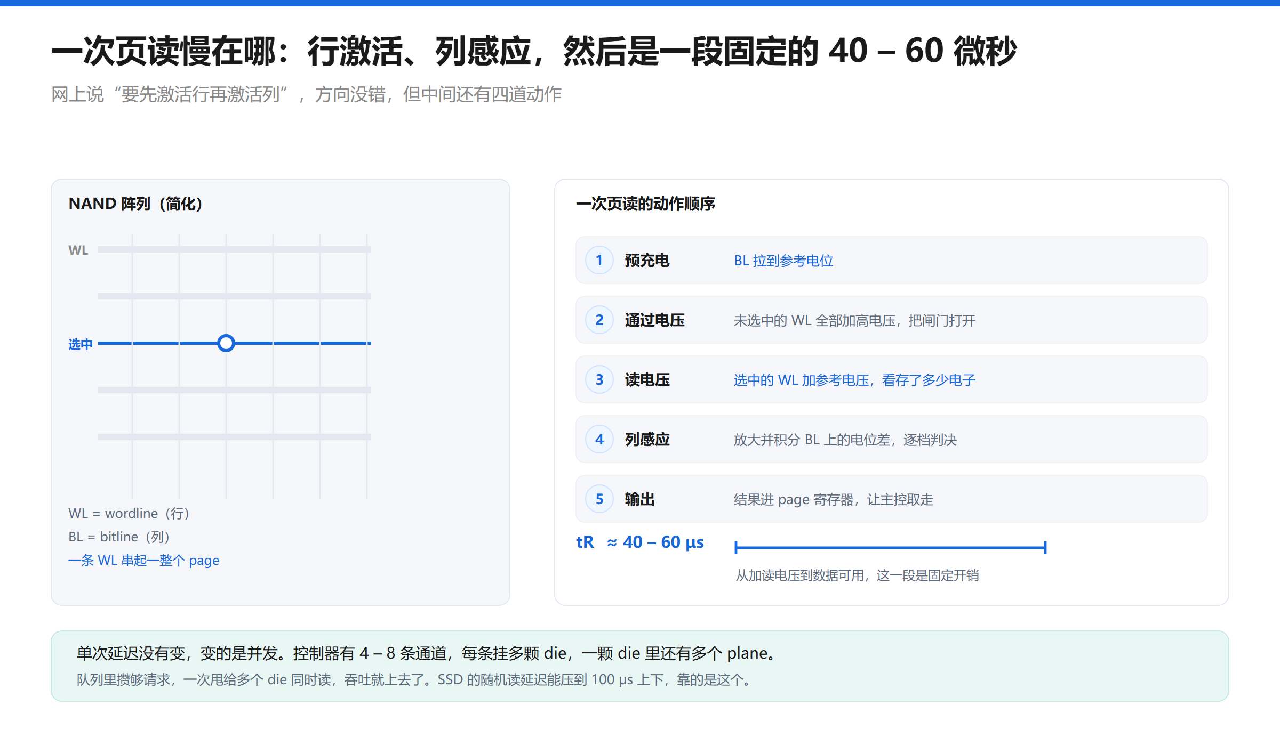
Task: Click the blue tR duration bar
Action: pos(890,547)
